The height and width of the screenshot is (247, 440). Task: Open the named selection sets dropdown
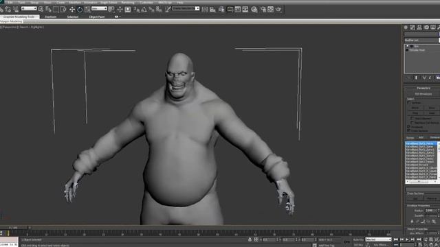186,9
